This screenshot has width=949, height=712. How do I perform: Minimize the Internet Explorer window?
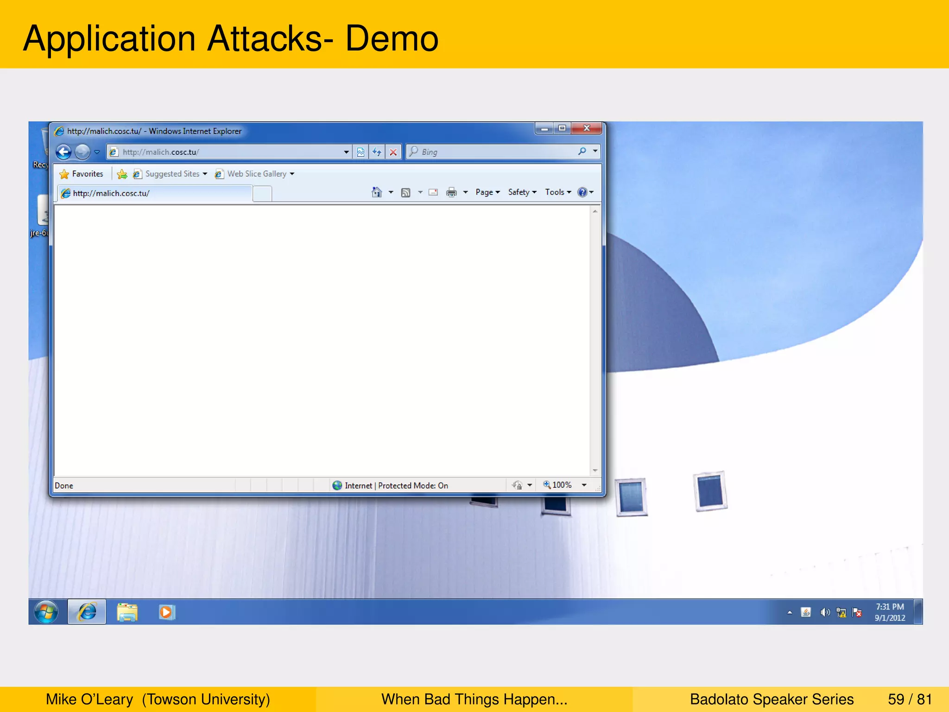coord(544,128)
